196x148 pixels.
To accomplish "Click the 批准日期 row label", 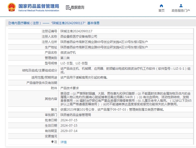I will point(51,120).
